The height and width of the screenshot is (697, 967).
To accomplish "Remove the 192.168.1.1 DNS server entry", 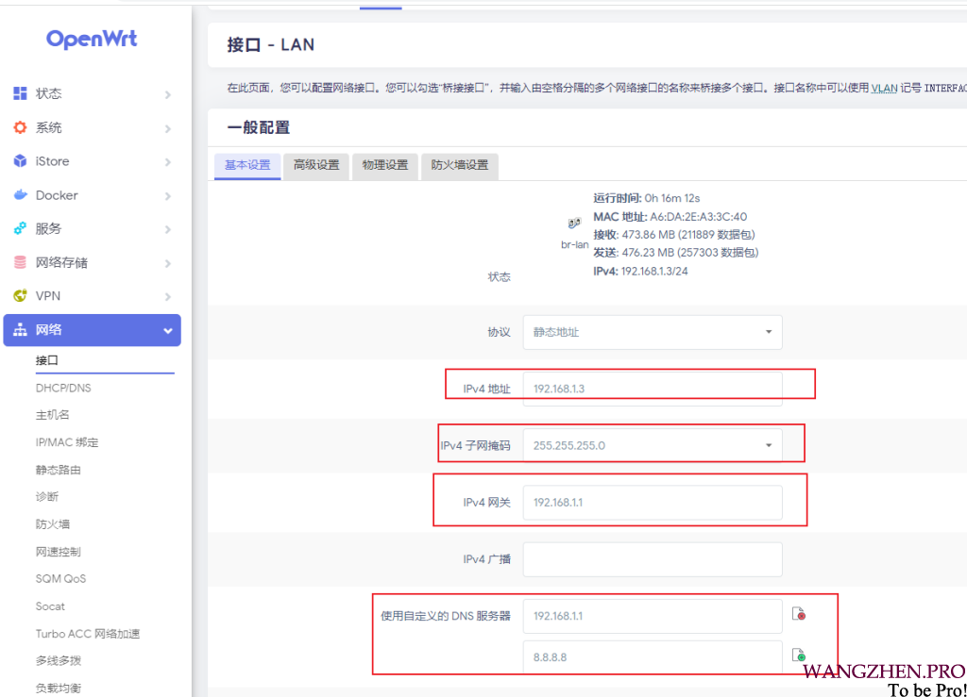I will tap(799, 615).
